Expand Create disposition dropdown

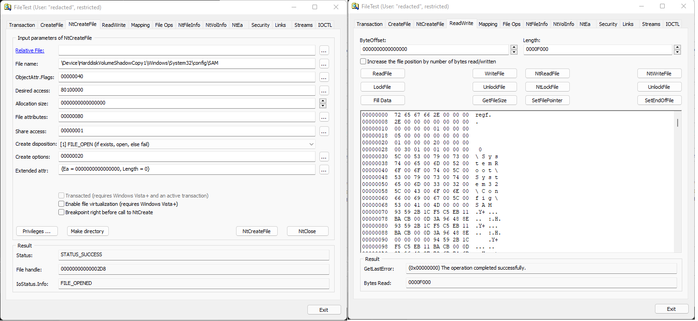click(x=311, y=144)
